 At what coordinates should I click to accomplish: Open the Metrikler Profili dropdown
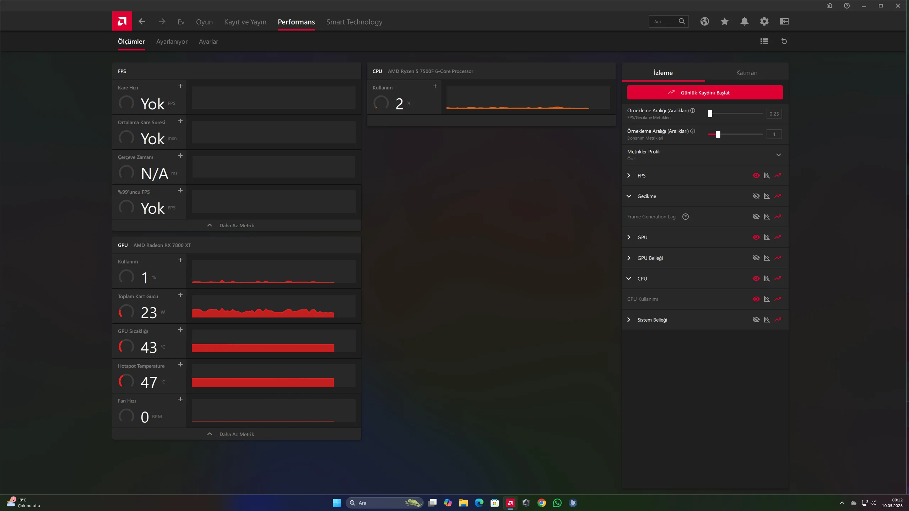coord(778,155)
